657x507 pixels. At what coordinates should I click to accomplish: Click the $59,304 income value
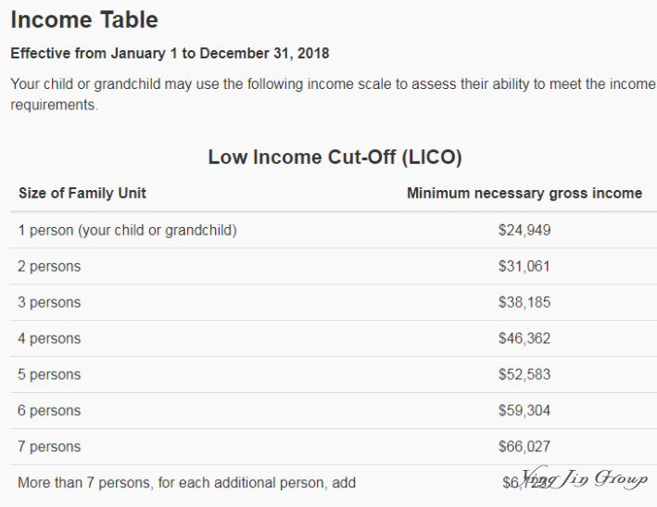(x=524, y=411)
